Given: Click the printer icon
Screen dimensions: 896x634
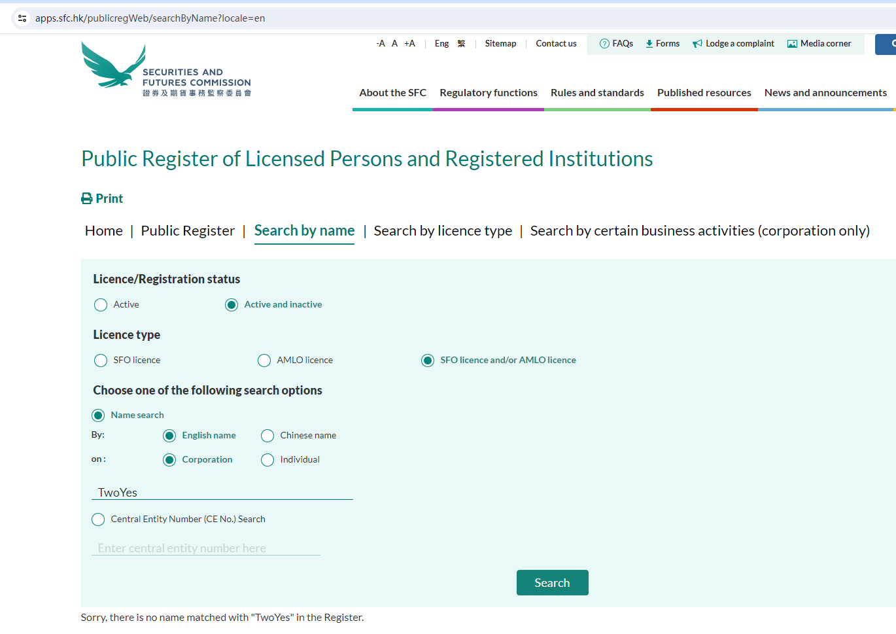Looking at the screenshot, I should click(87, 198).
